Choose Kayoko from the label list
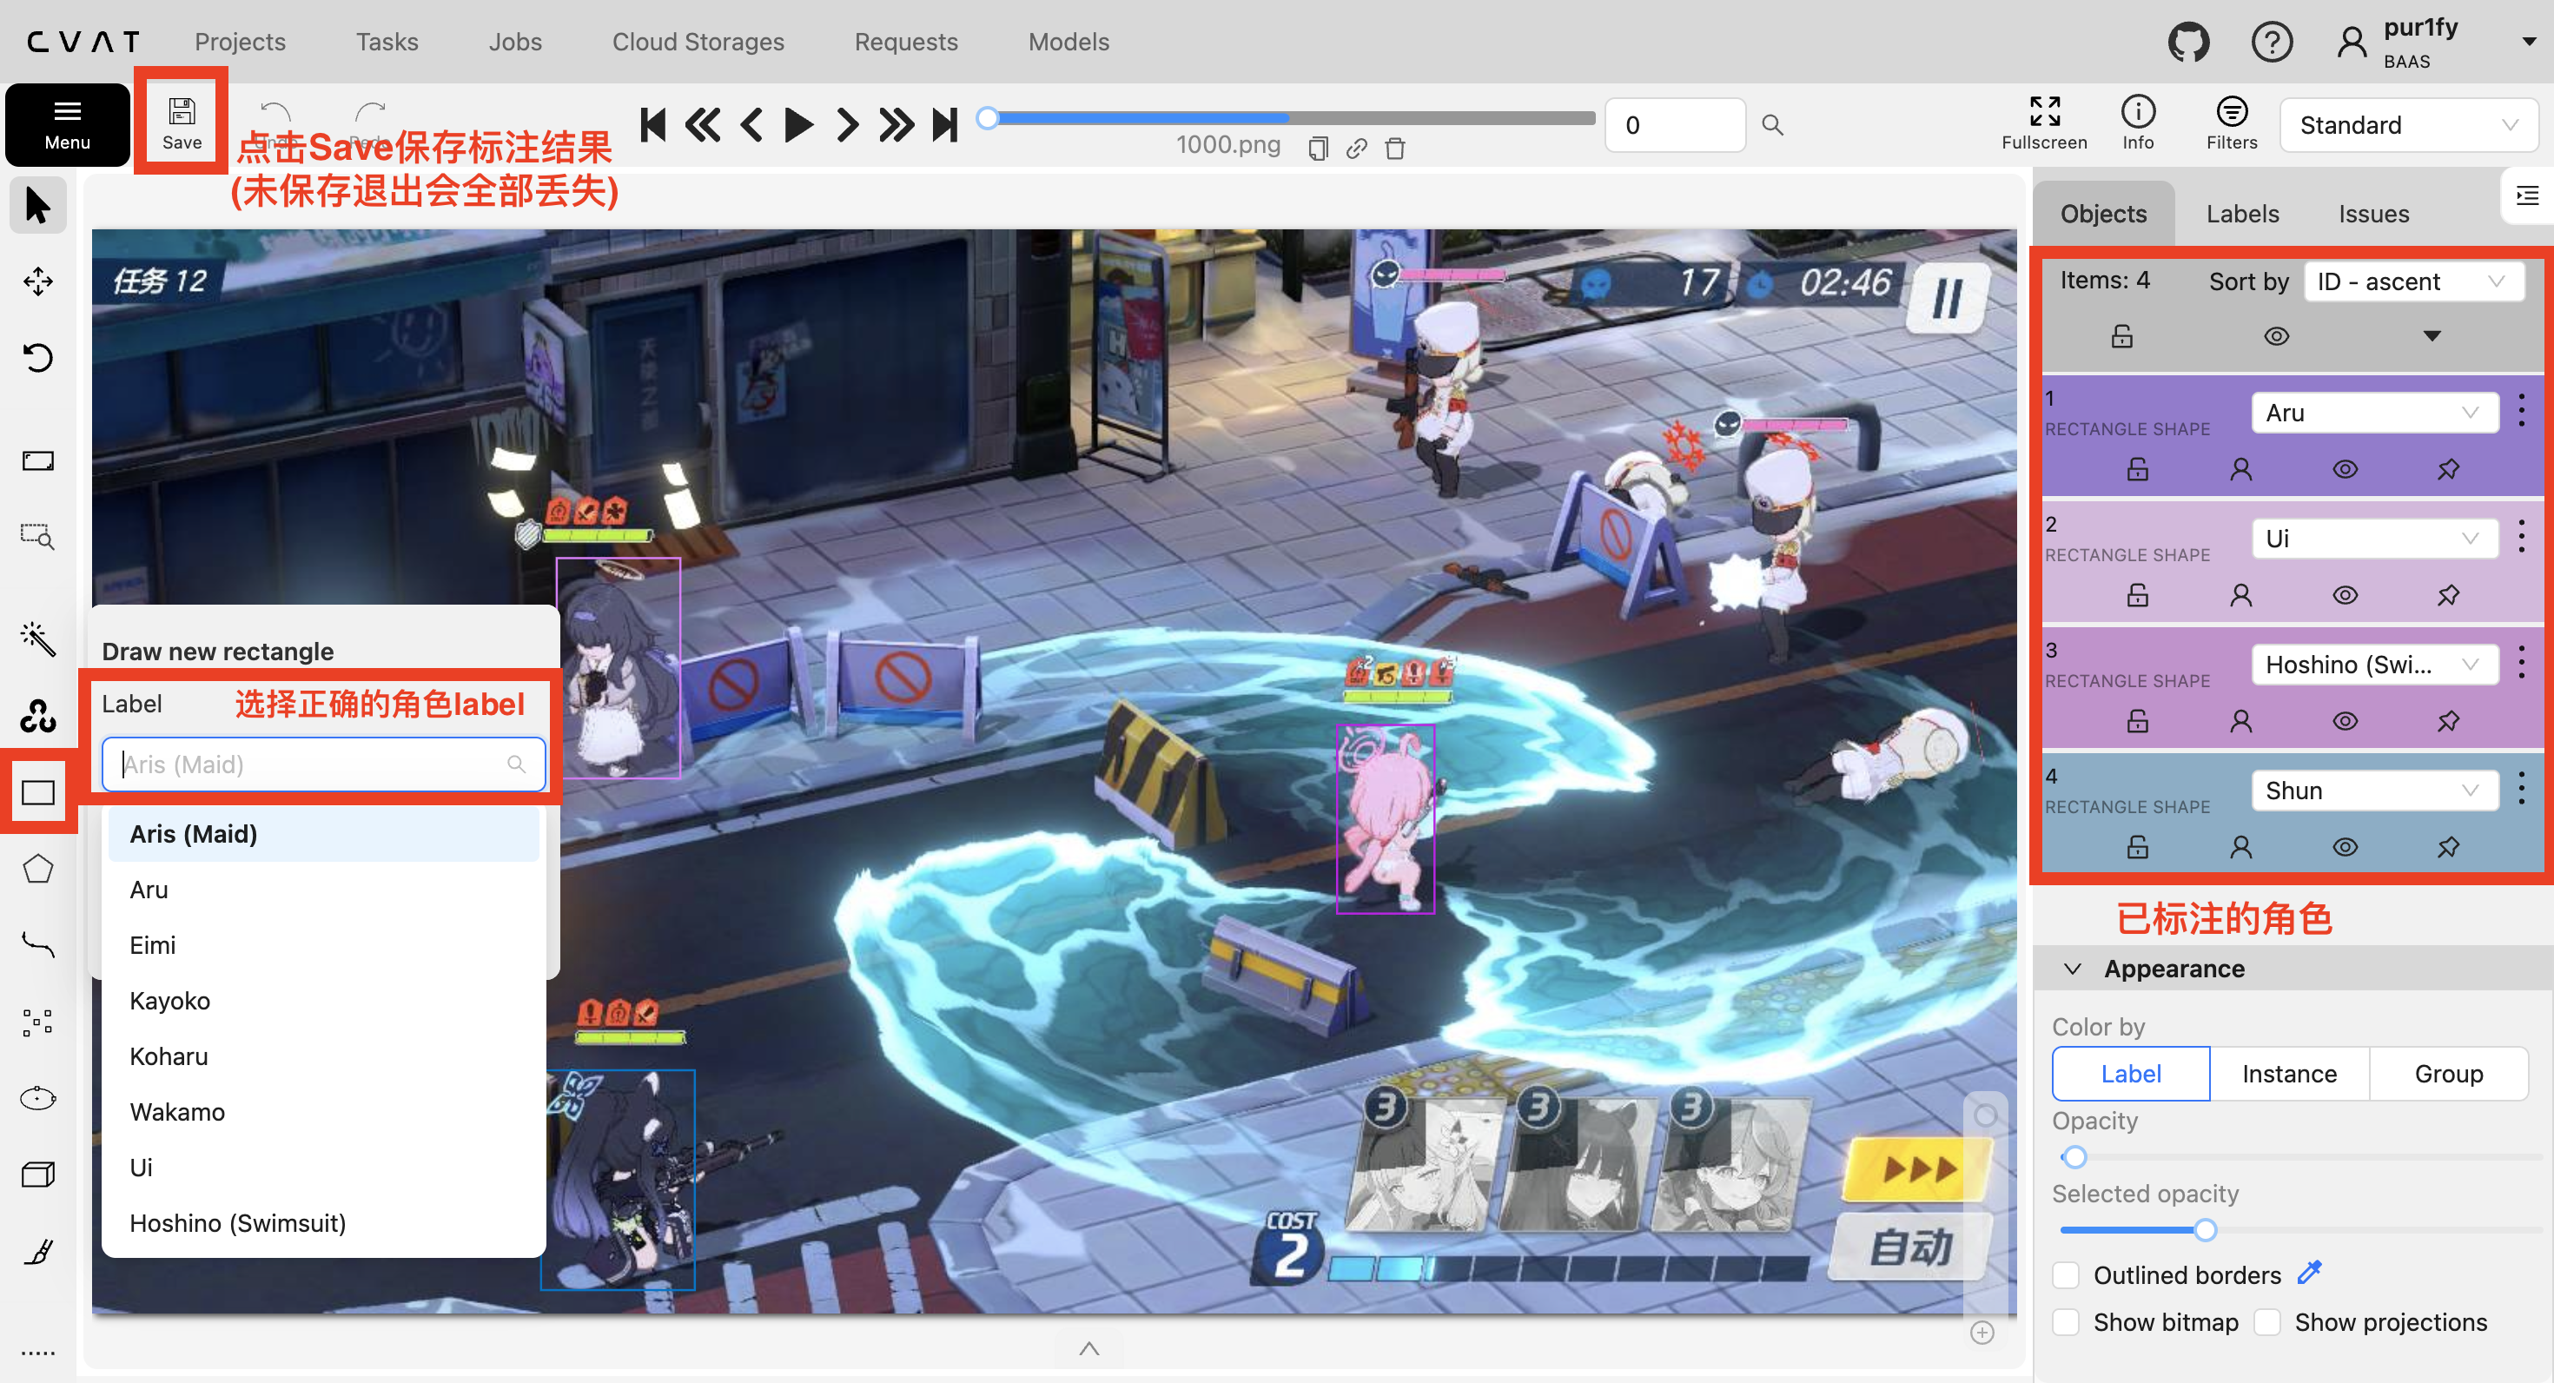The width and height of the screenshot is (2554, 1383). tap(169, 1000)
